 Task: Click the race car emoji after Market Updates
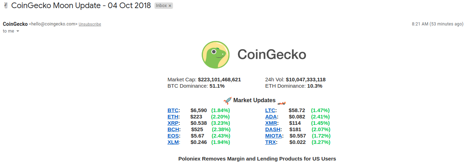point(281,103)
